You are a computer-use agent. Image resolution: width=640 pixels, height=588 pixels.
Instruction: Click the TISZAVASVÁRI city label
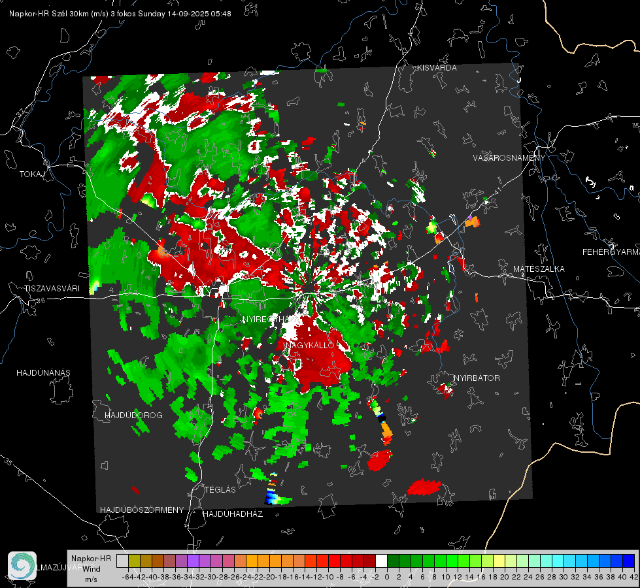tap(52, 289)
